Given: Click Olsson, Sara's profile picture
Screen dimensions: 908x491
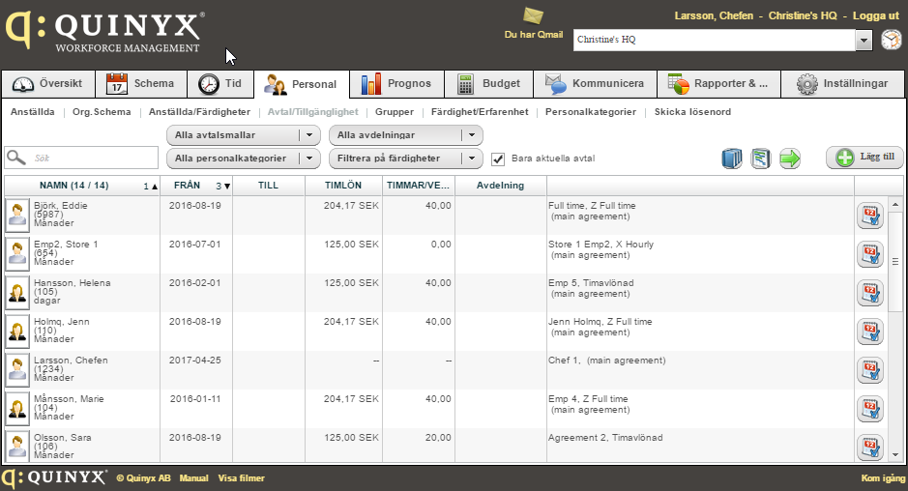Looking at the screenshot, I should point(17,447).
